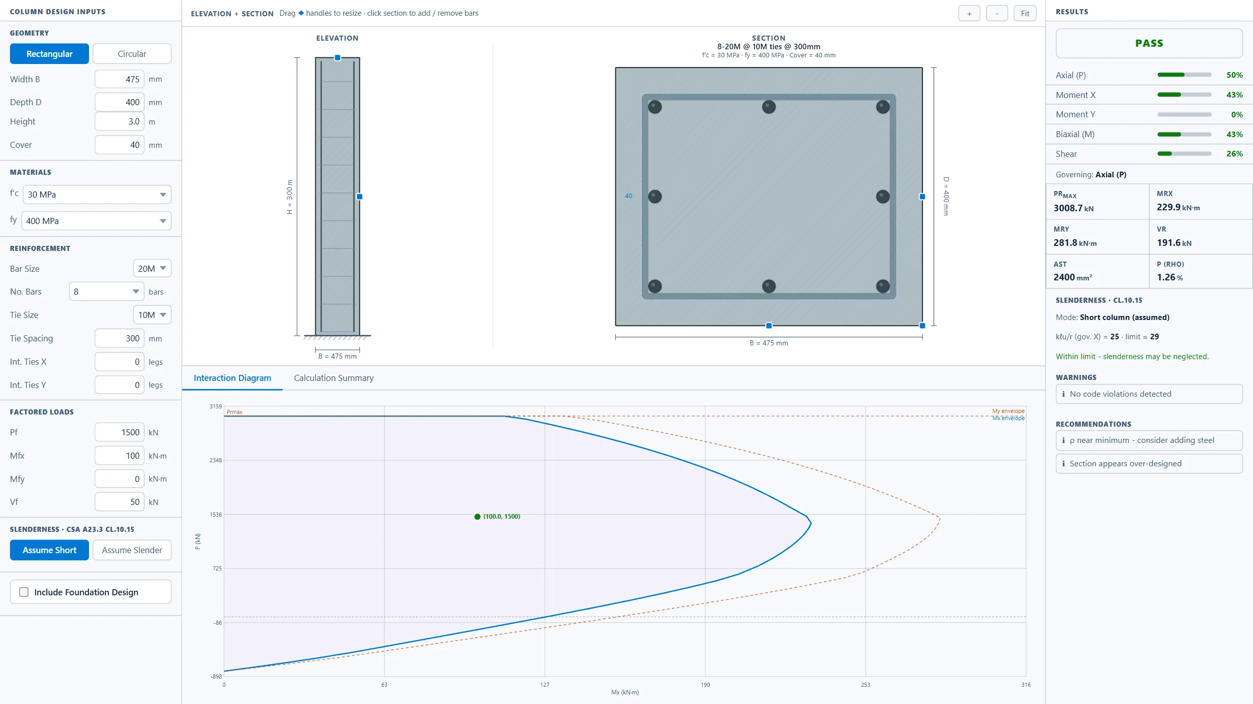Click the Depth D input field
Image resolution: width=1253 pixels, height=704 pixels.
click(x=120, y=102)
